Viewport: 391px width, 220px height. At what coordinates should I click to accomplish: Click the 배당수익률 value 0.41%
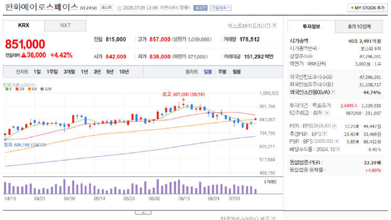point(375,149)
